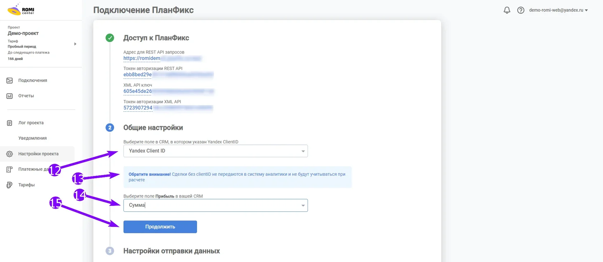Screen dimensions: 603x262
Task: Open Подключения menu item
Action: (x=33, y=80)
